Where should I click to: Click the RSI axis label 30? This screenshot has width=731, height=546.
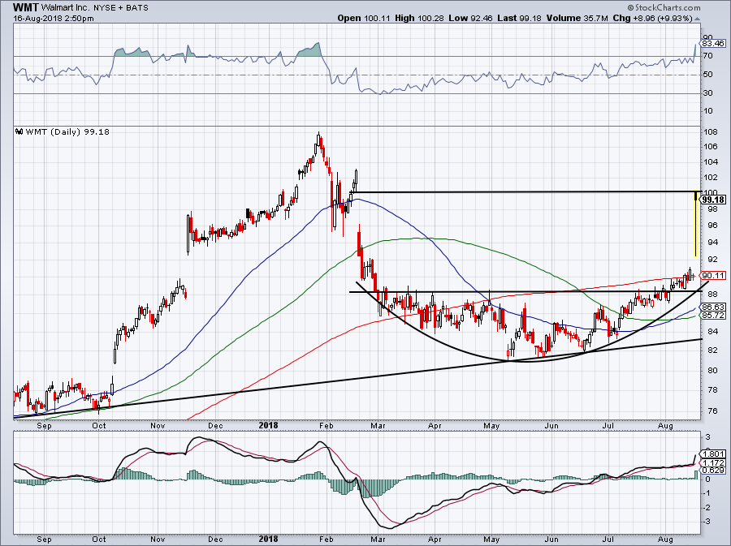pyautogui.click(x=707, y=93)
